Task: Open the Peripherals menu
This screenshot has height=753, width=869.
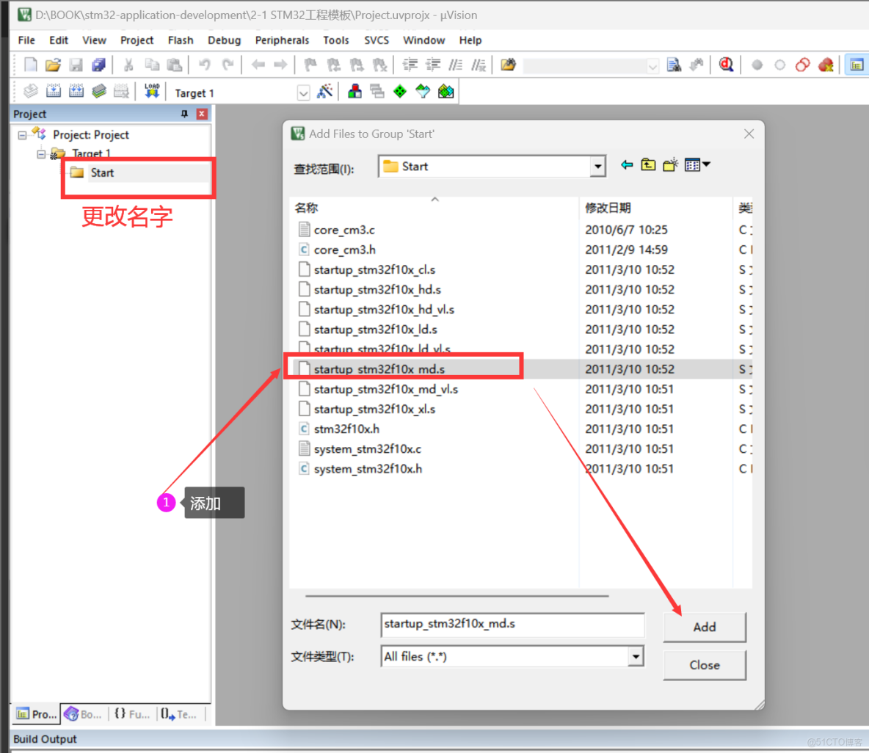Action: click(x=282, y=40)
